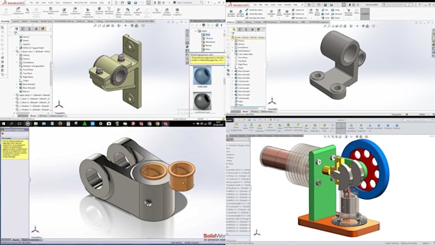Open Hole Wizard in bracket part window
435x245 pixels.
(280, 13)
